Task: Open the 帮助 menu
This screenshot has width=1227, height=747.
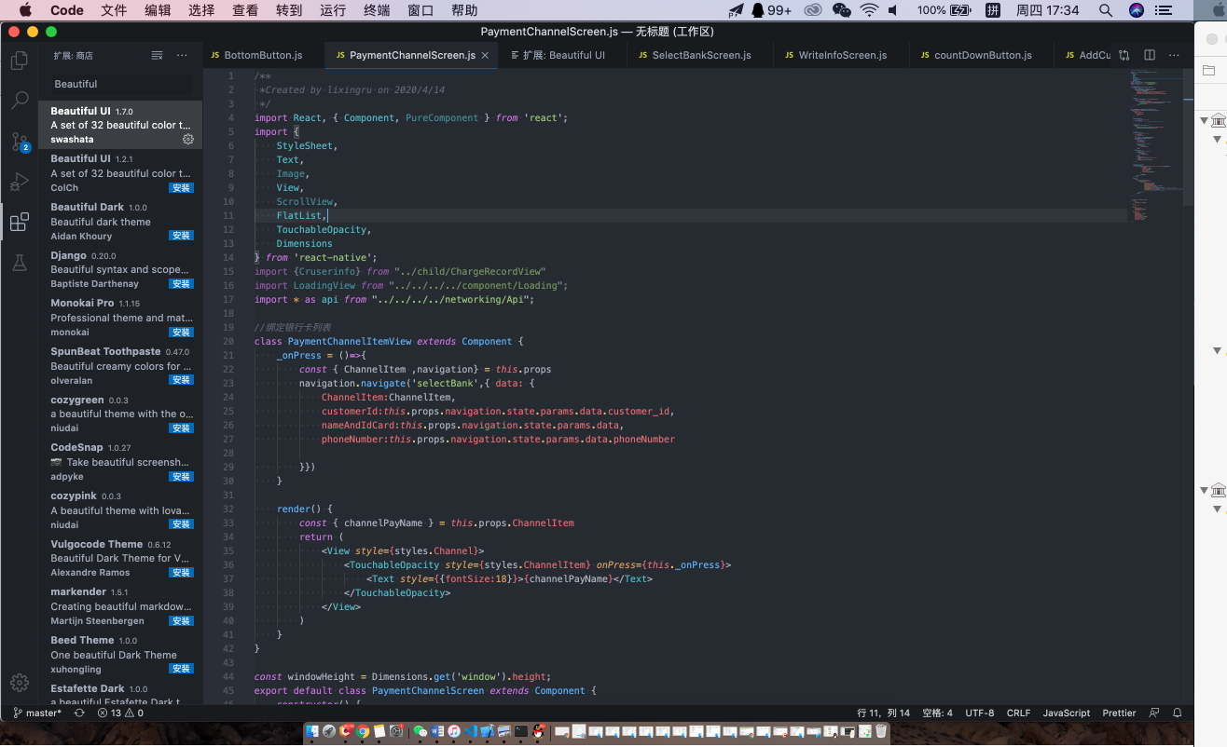Action: click(464, 10)
